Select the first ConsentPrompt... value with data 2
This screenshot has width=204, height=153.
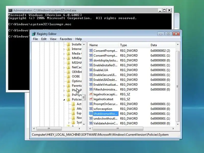point(105,51)
